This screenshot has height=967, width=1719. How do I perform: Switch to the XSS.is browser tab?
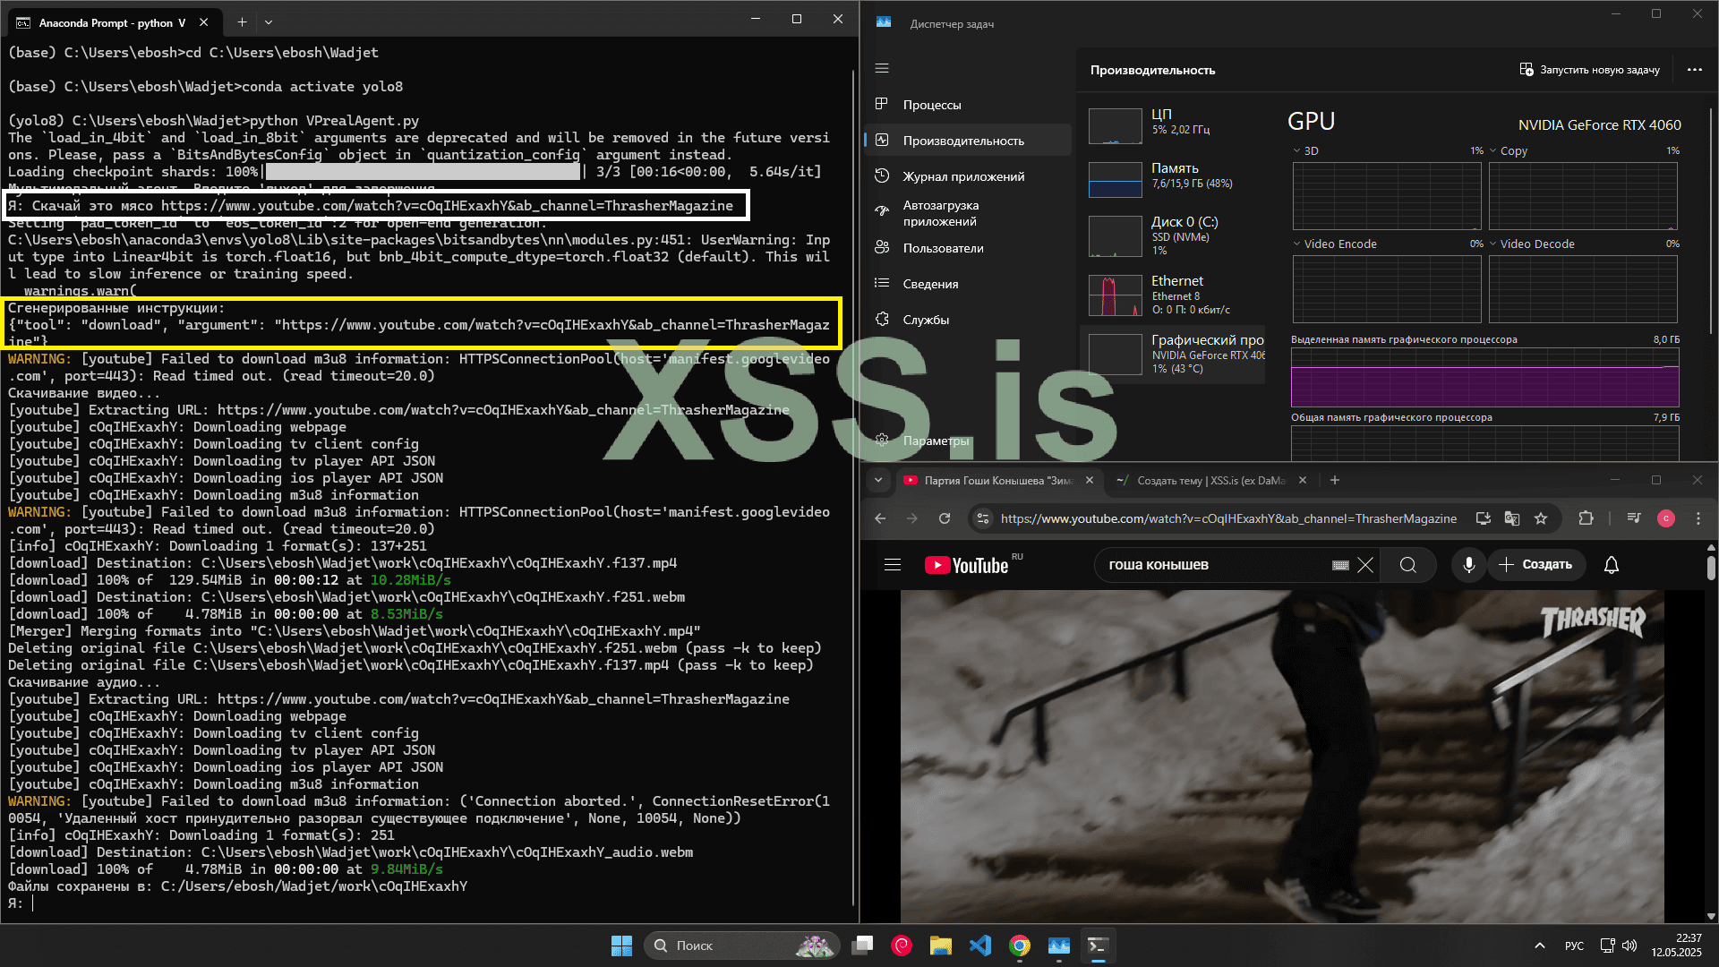pos(1209,481)
